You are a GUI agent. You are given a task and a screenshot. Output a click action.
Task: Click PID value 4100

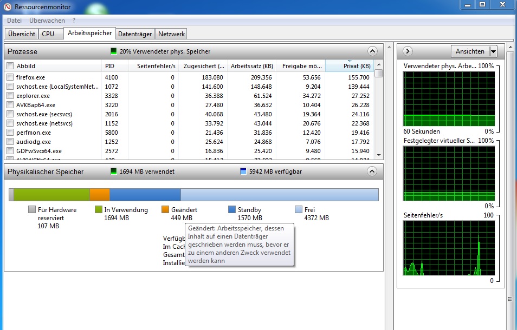[x=111, y=77]
